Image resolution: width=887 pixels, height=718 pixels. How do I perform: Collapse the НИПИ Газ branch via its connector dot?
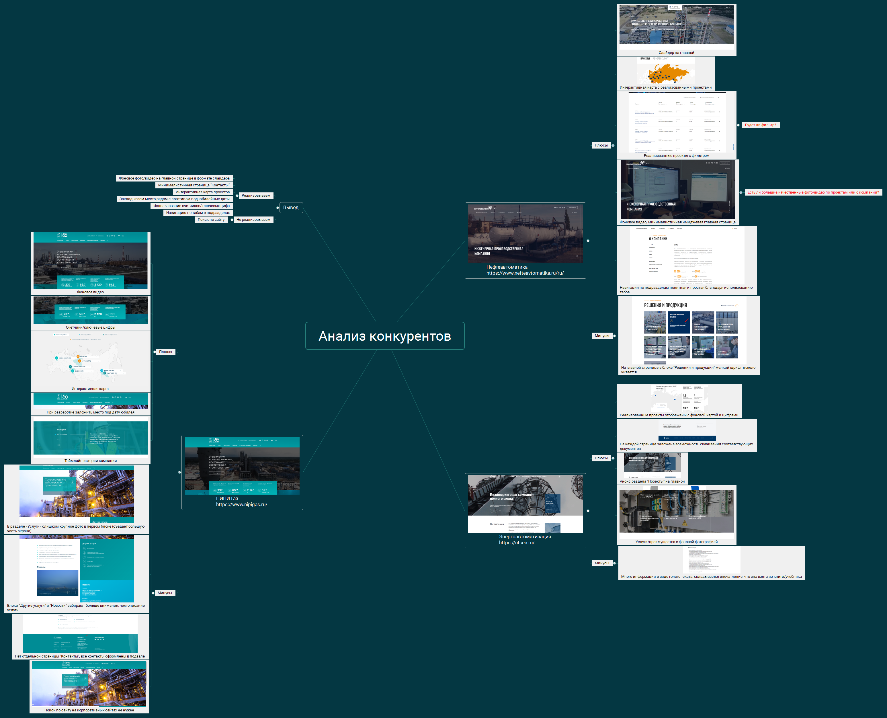179,472
